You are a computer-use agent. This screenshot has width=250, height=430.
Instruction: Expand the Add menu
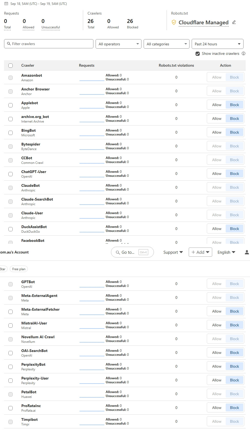[200, 252]
